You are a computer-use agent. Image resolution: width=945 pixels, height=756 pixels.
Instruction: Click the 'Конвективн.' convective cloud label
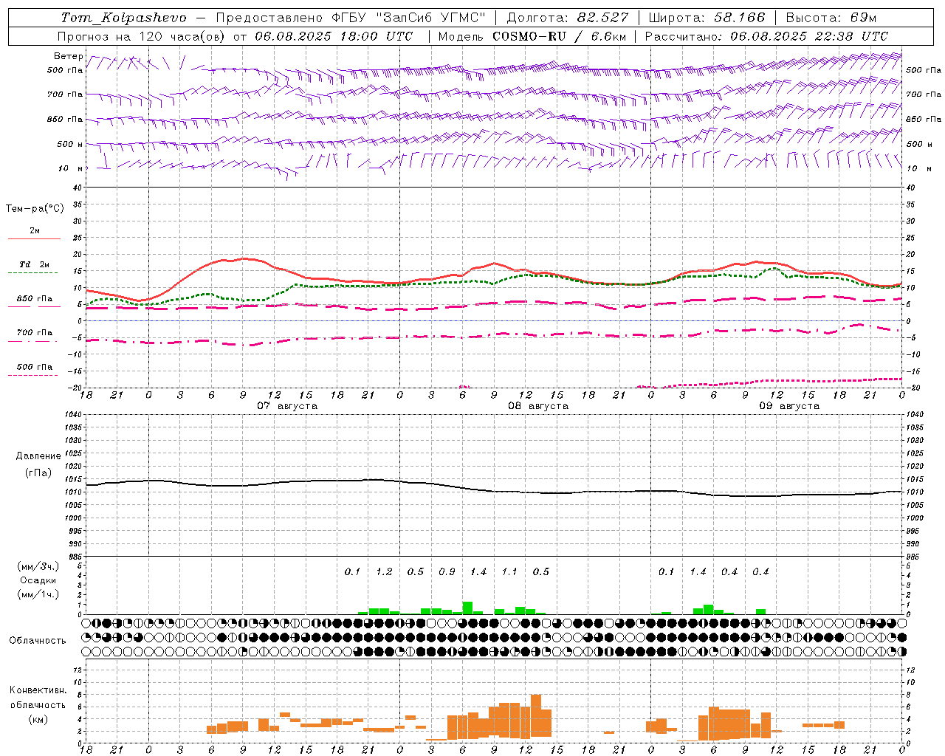38,690
